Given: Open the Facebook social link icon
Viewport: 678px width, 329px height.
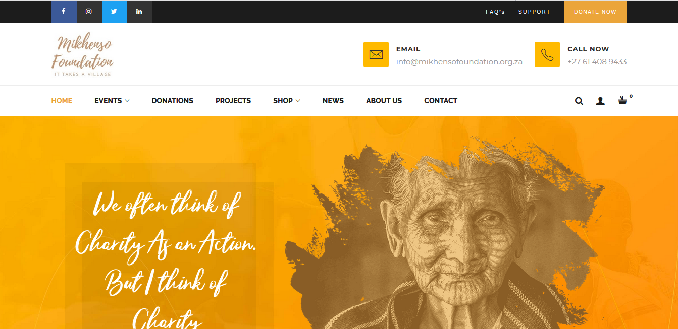Looking at the screenshot, I should tap(64, 12).
